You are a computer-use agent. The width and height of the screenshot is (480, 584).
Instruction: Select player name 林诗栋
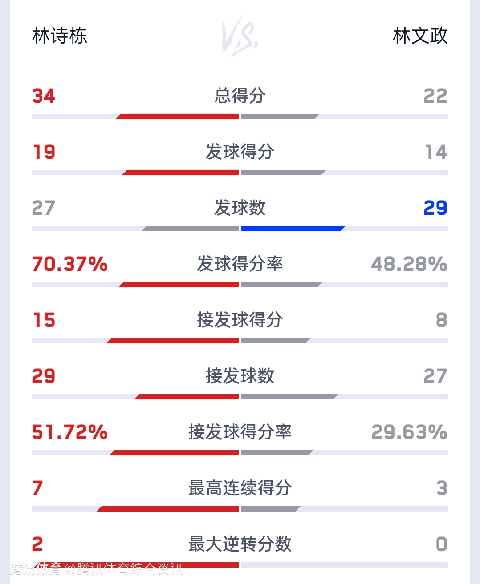[60, 36]
